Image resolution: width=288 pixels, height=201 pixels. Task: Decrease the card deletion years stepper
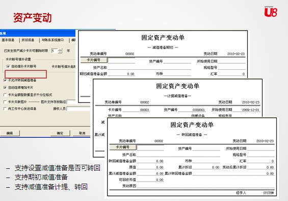(60, 52)
